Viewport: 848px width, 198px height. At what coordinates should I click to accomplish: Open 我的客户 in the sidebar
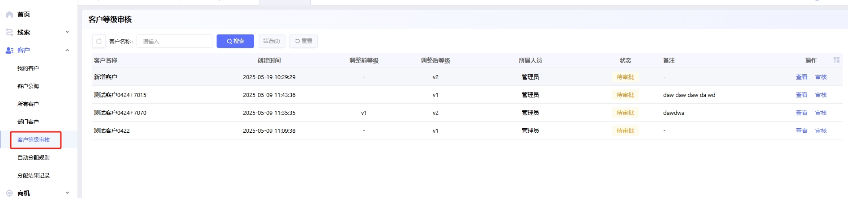coord(28,68)
